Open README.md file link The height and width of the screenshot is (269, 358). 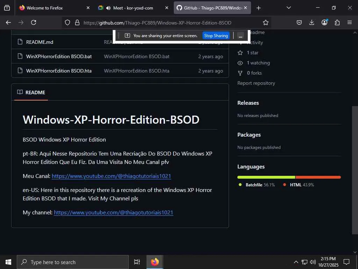[x=40, y=42]
